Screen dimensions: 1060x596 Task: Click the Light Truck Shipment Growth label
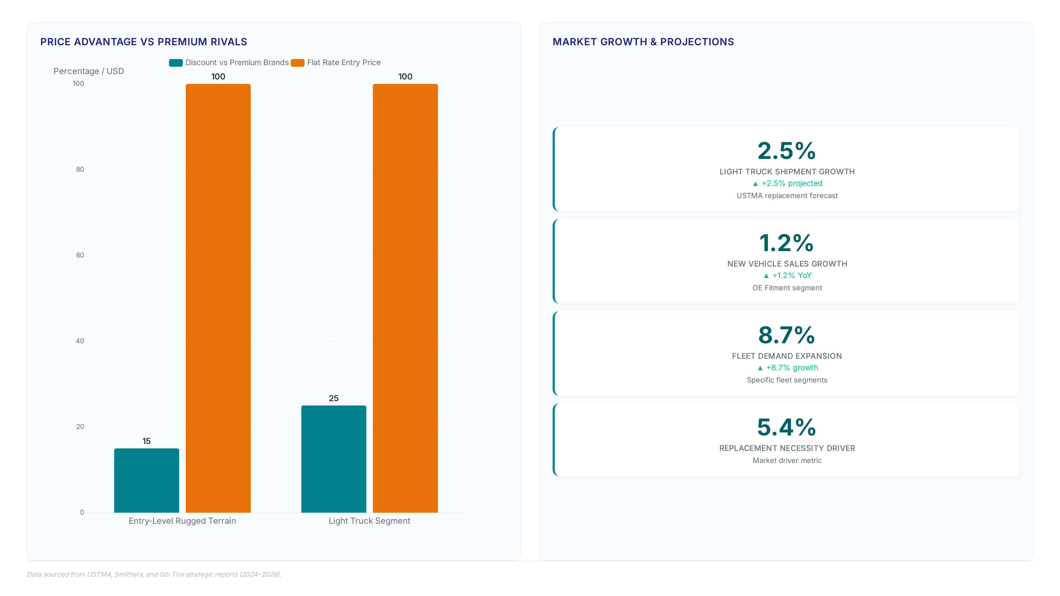pos(787,172)
